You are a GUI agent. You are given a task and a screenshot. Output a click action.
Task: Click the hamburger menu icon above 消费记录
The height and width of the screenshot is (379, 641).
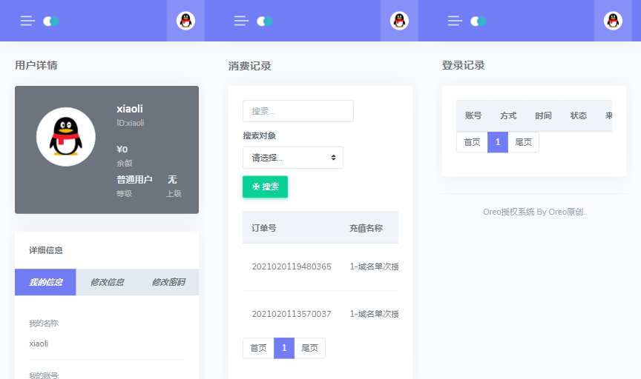pyautogui.click(x=241, y=21)
